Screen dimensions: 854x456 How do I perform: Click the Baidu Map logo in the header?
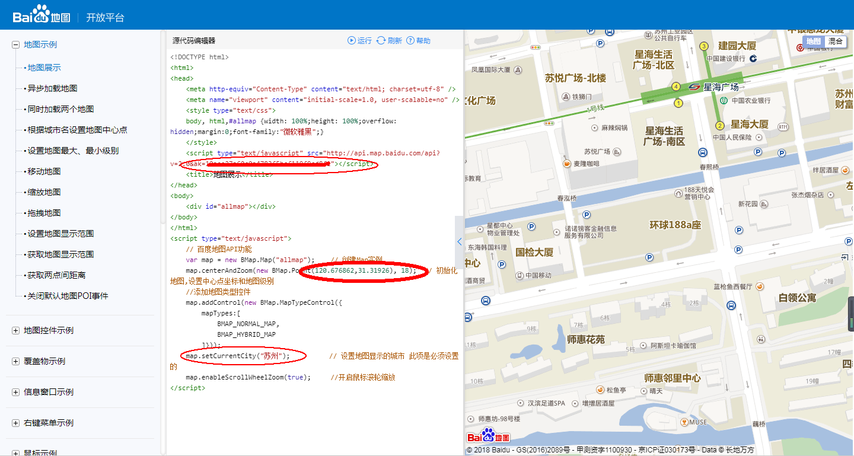(x=42, y=15)
